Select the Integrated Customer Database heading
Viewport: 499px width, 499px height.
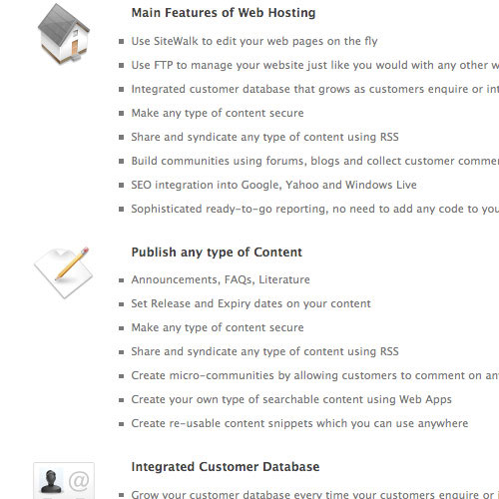[226, 466]
